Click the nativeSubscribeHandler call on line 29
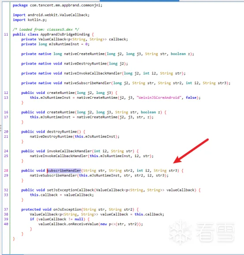The width and height of the screenshot is (244, 255). pyautogui.click(x=53, y=175)
